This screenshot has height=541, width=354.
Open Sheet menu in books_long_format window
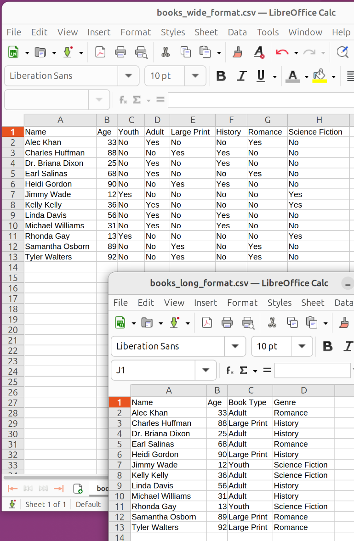(313, 303)
